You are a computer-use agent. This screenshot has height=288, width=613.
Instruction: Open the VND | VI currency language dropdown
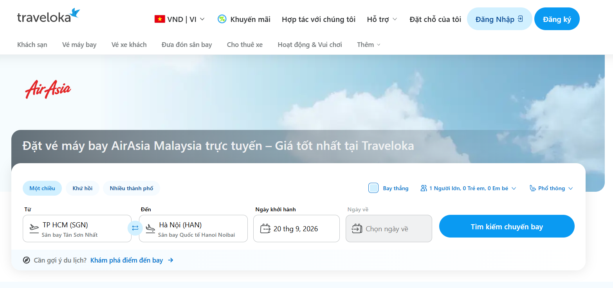[x=180, y=19]
